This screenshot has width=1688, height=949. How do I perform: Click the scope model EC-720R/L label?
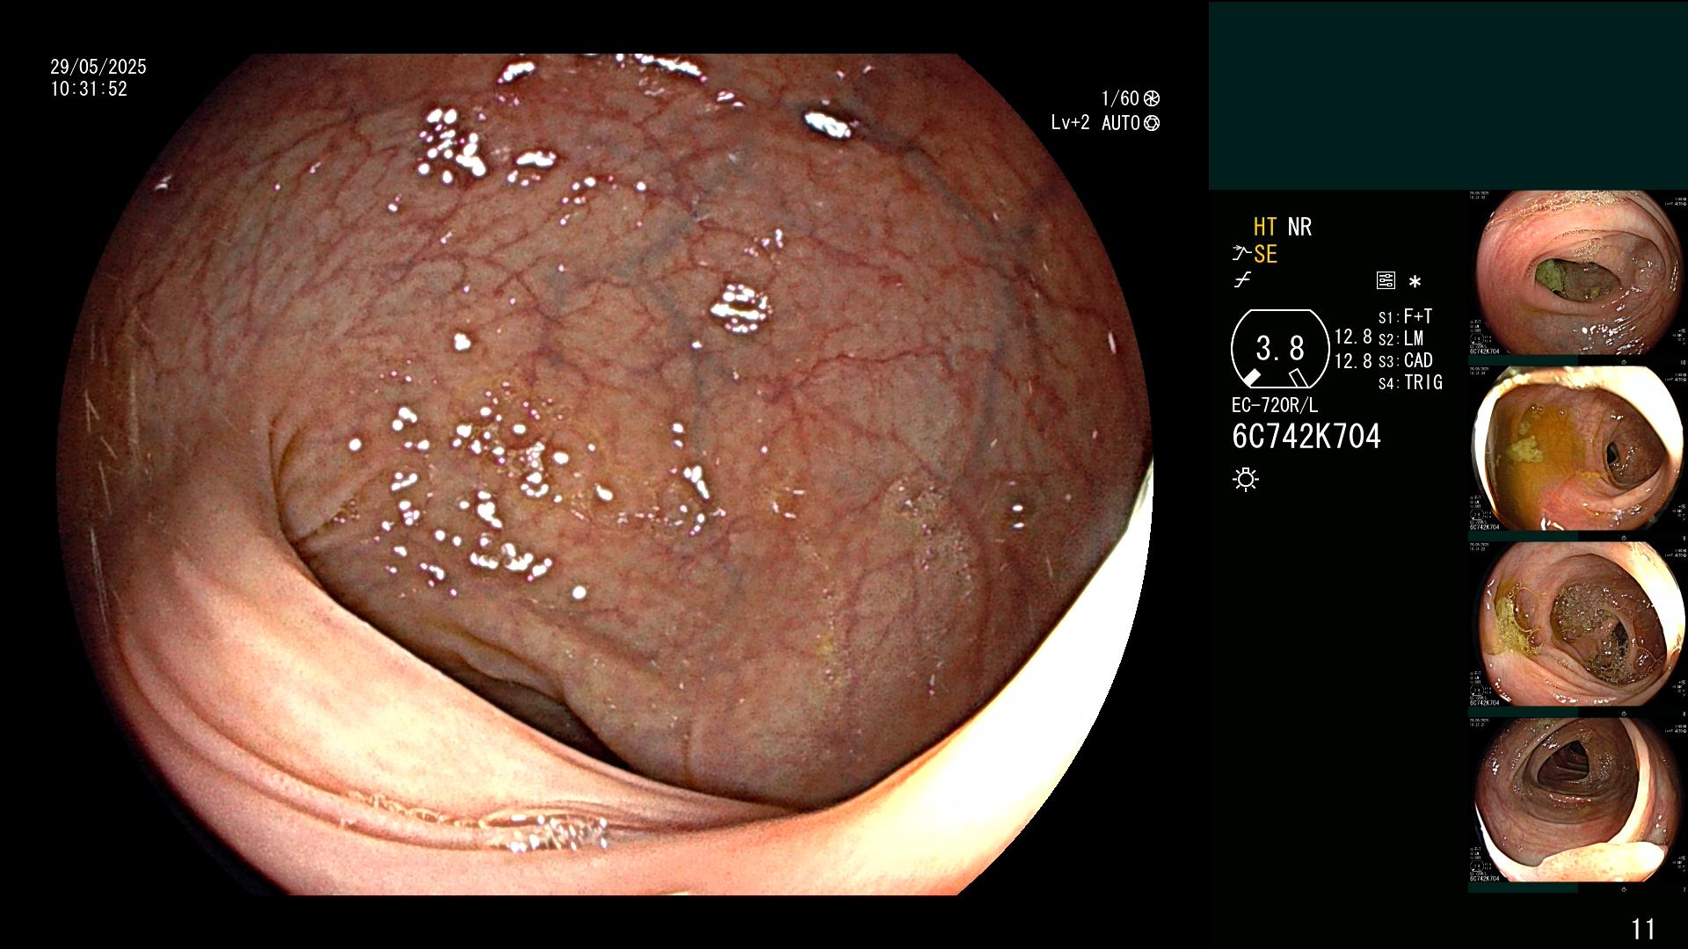tap(1275, 405)
